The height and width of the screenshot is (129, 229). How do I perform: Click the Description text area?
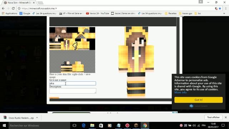click(x=73, y=91)
